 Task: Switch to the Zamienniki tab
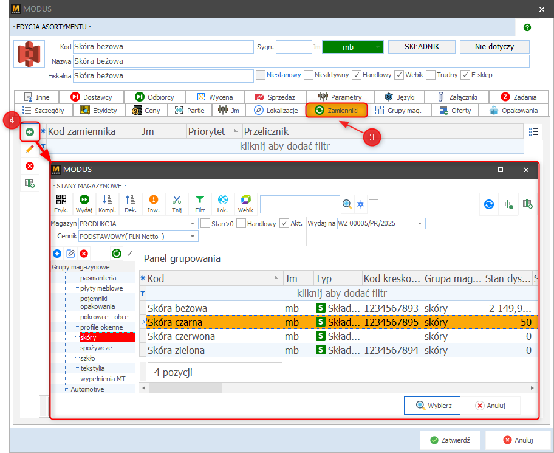(337, 110)
